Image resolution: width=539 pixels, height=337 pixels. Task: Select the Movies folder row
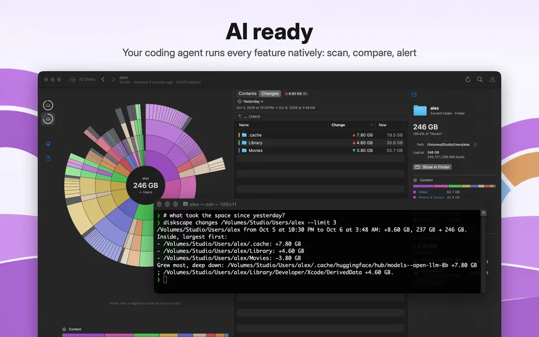click(320, 150)
